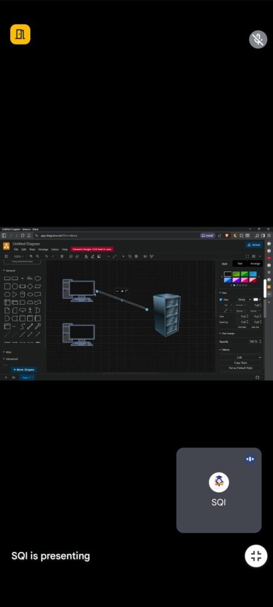Unmute the microphone icon
This screenshot has height=607, width=273.
click(258, 39)
